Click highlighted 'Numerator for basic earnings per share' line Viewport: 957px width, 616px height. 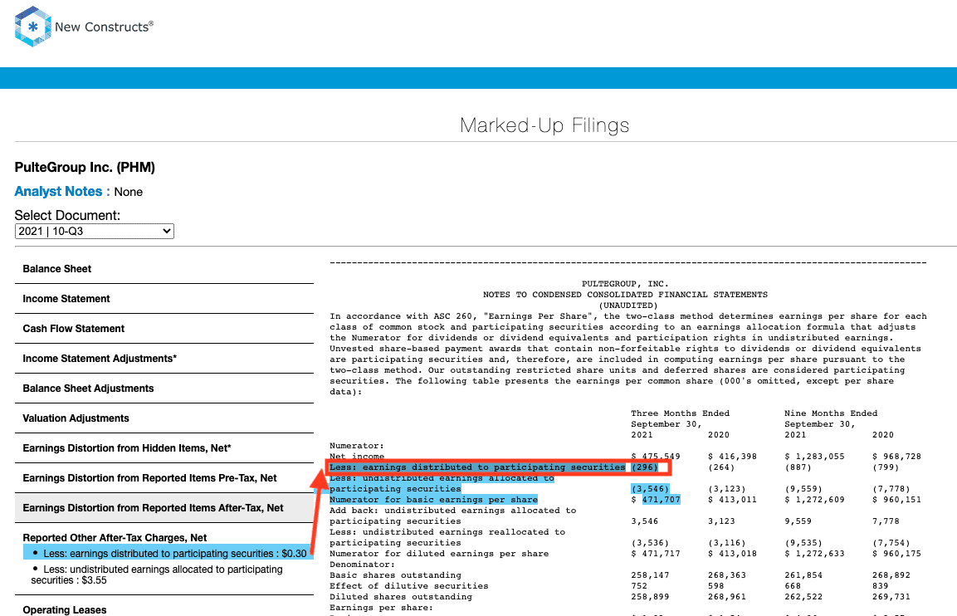click(x=433, y=500)
